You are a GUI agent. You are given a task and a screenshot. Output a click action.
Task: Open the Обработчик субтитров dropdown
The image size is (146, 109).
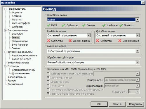click(137, 62)
